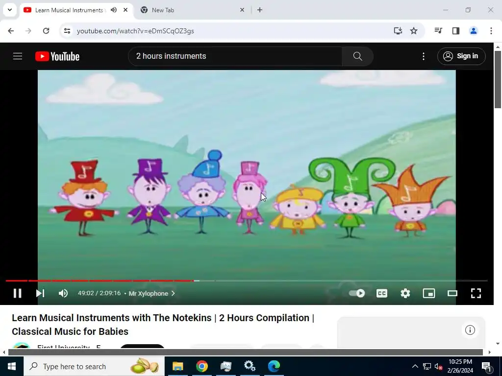Open YouTube settings three-dot menu

click(x=423, y=56)
